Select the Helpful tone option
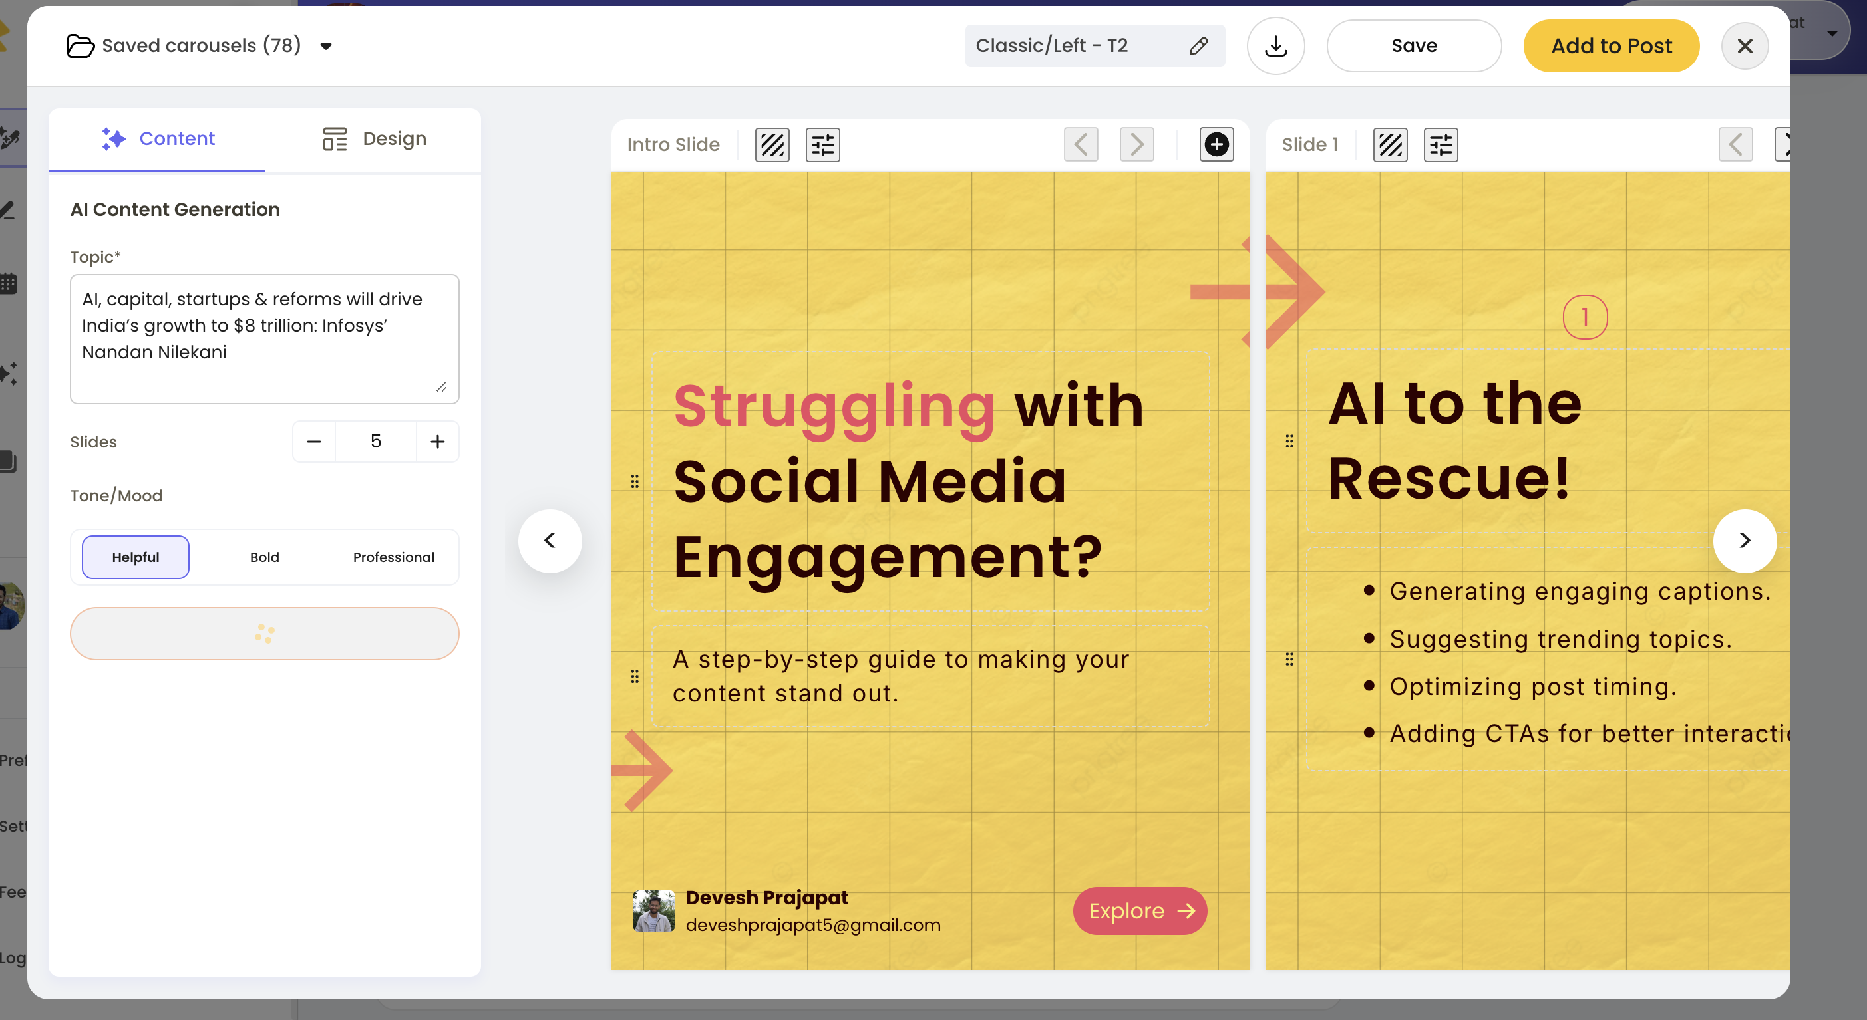This screenshot has width=1867, height=1020. 136,557
